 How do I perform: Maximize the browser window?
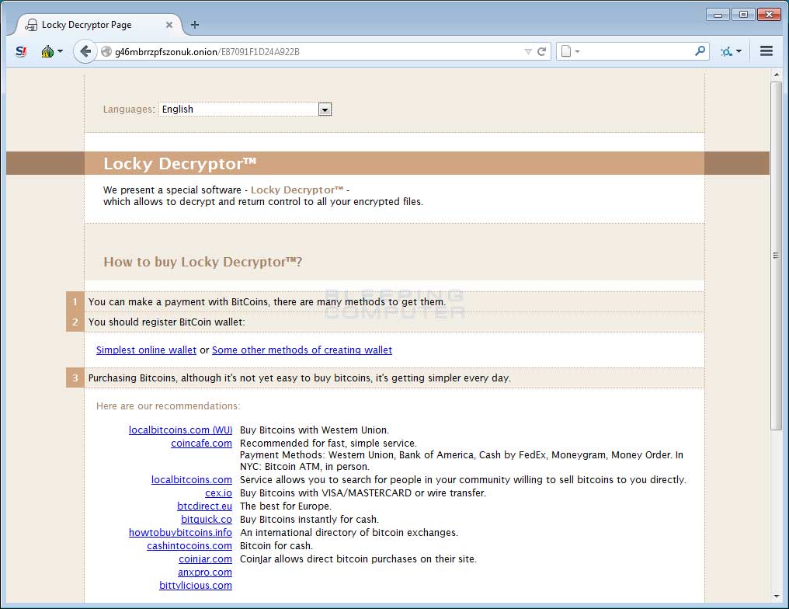point(743,15)
